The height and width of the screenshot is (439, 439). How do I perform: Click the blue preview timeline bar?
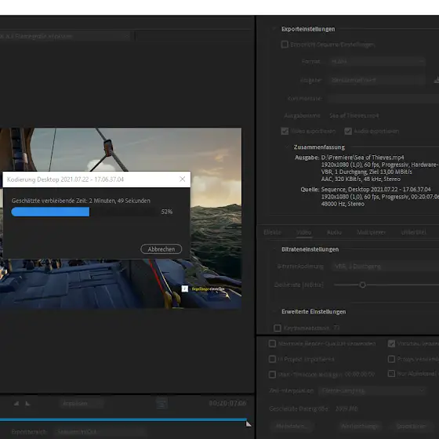point(123,419)
